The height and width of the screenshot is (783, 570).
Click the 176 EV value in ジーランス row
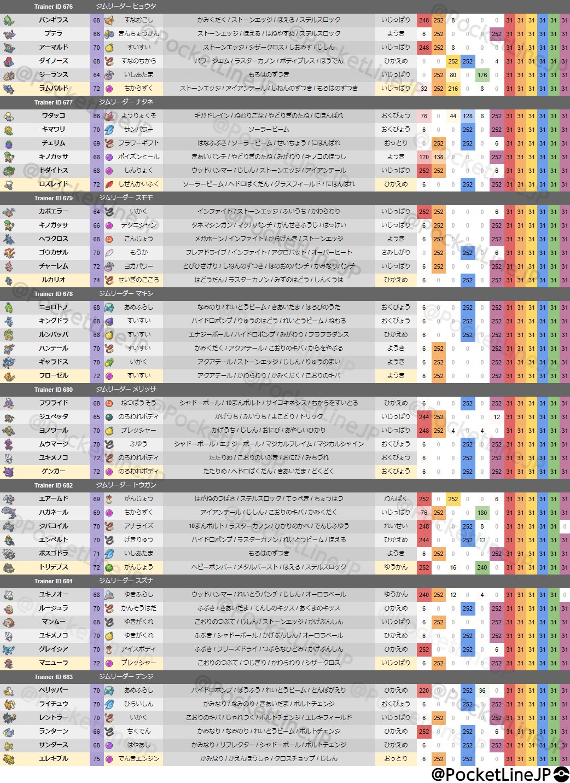click(482, 75)
